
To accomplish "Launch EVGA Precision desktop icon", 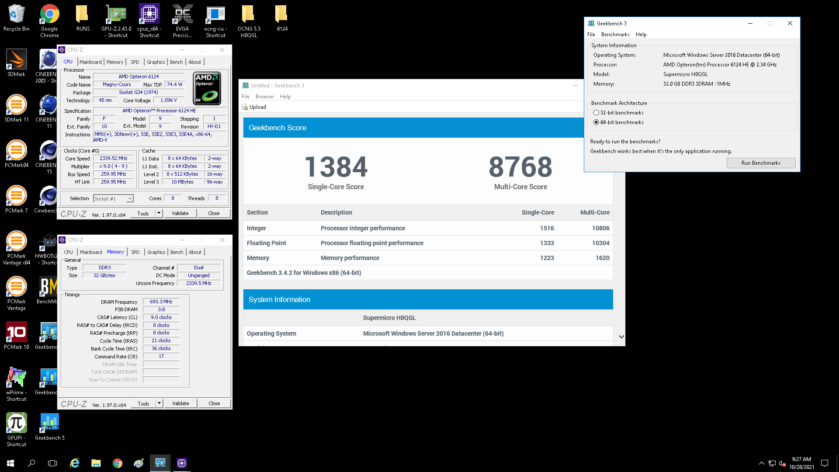I will point(183,21).
